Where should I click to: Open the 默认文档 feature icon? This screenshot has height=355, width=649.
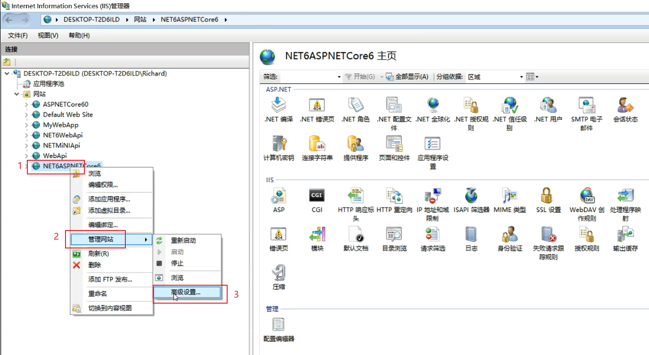355,234
